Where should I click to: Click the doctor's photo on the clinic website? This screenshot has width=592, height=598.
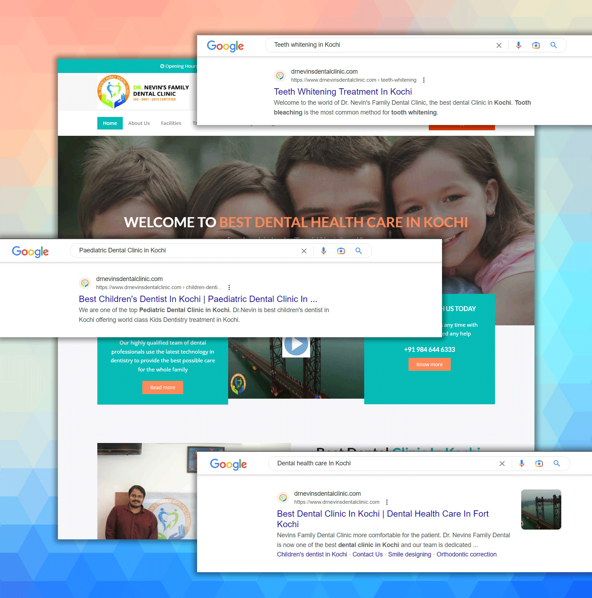(147, 491)
